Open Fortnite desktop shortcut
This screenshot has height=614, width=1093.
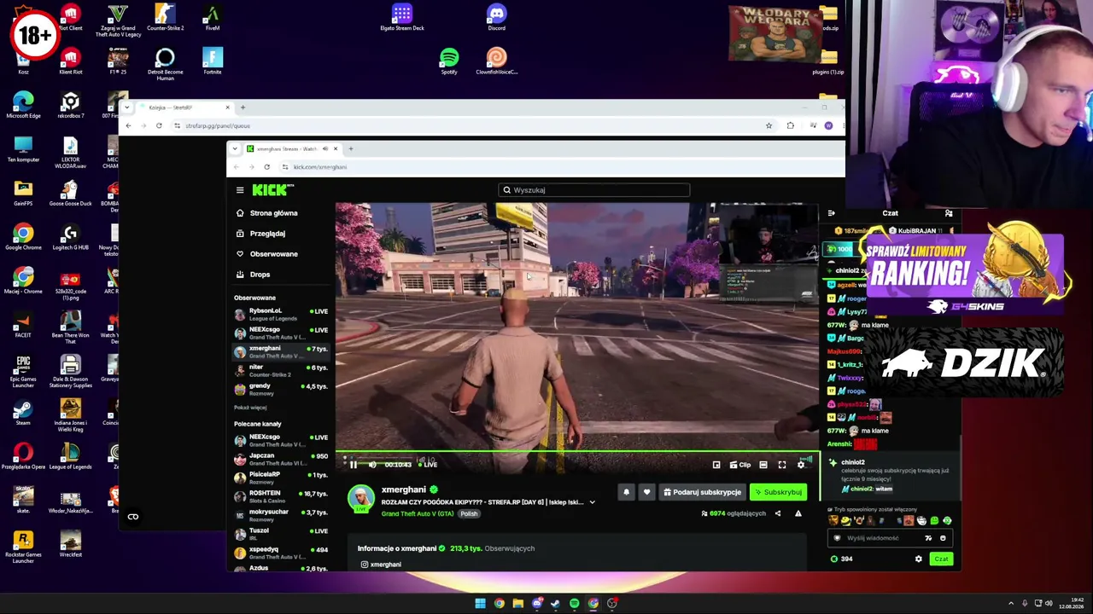coord(213,61)
